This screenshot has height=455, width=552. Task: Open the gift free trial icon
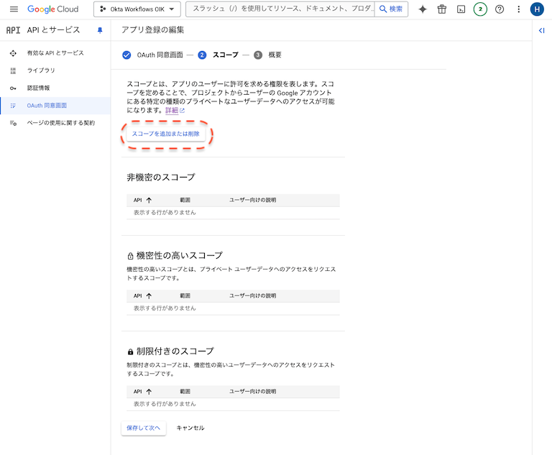click(x=442, y=9)
